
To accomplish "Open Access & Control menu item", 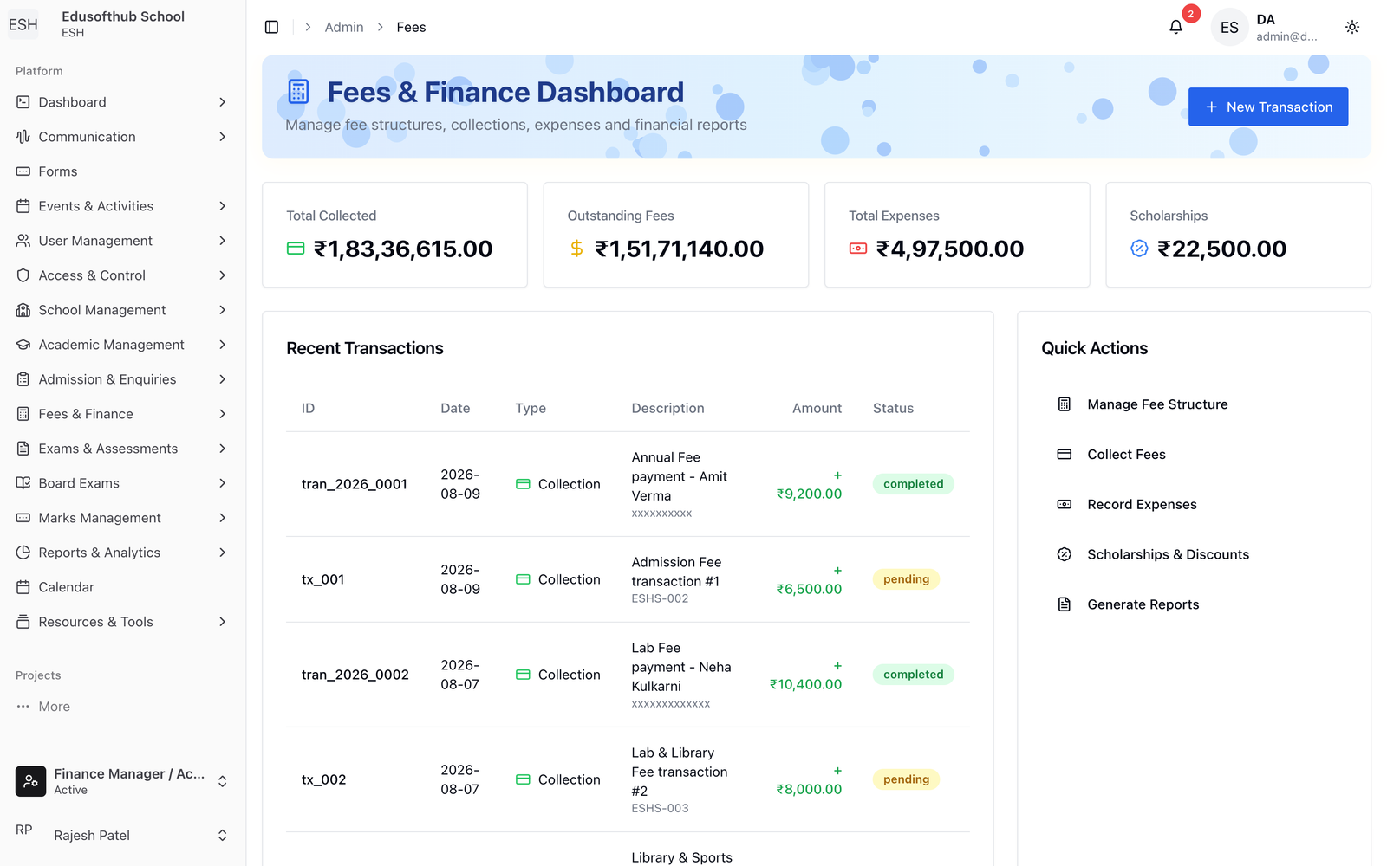I will (122, 275).
